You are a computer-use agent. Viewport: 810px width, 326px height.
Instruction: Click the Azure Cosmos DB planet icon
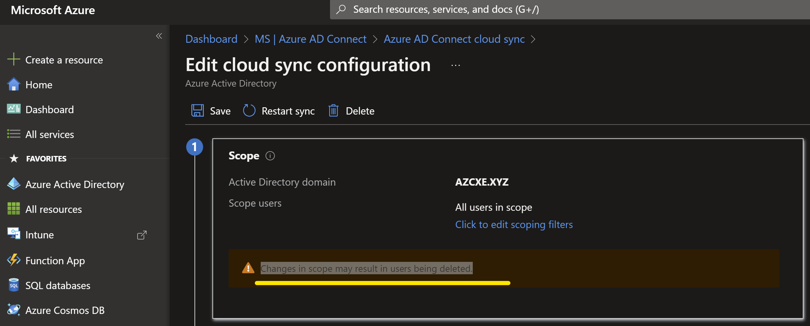[x=13, y=310]
